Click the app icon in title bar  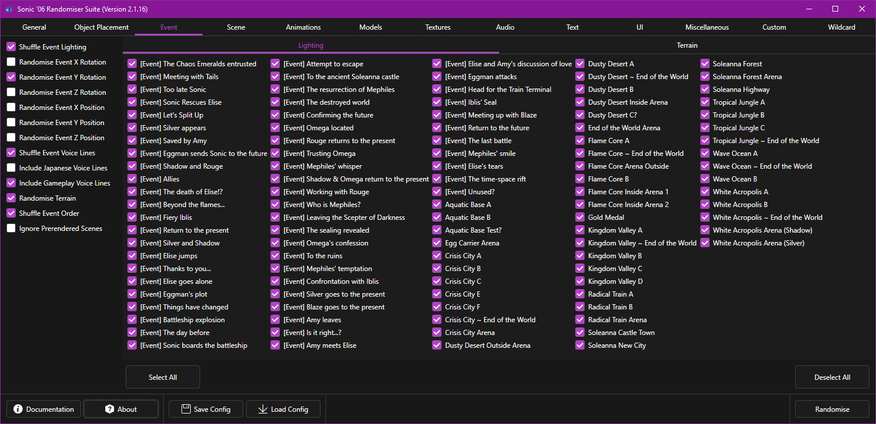click(10, 9)
